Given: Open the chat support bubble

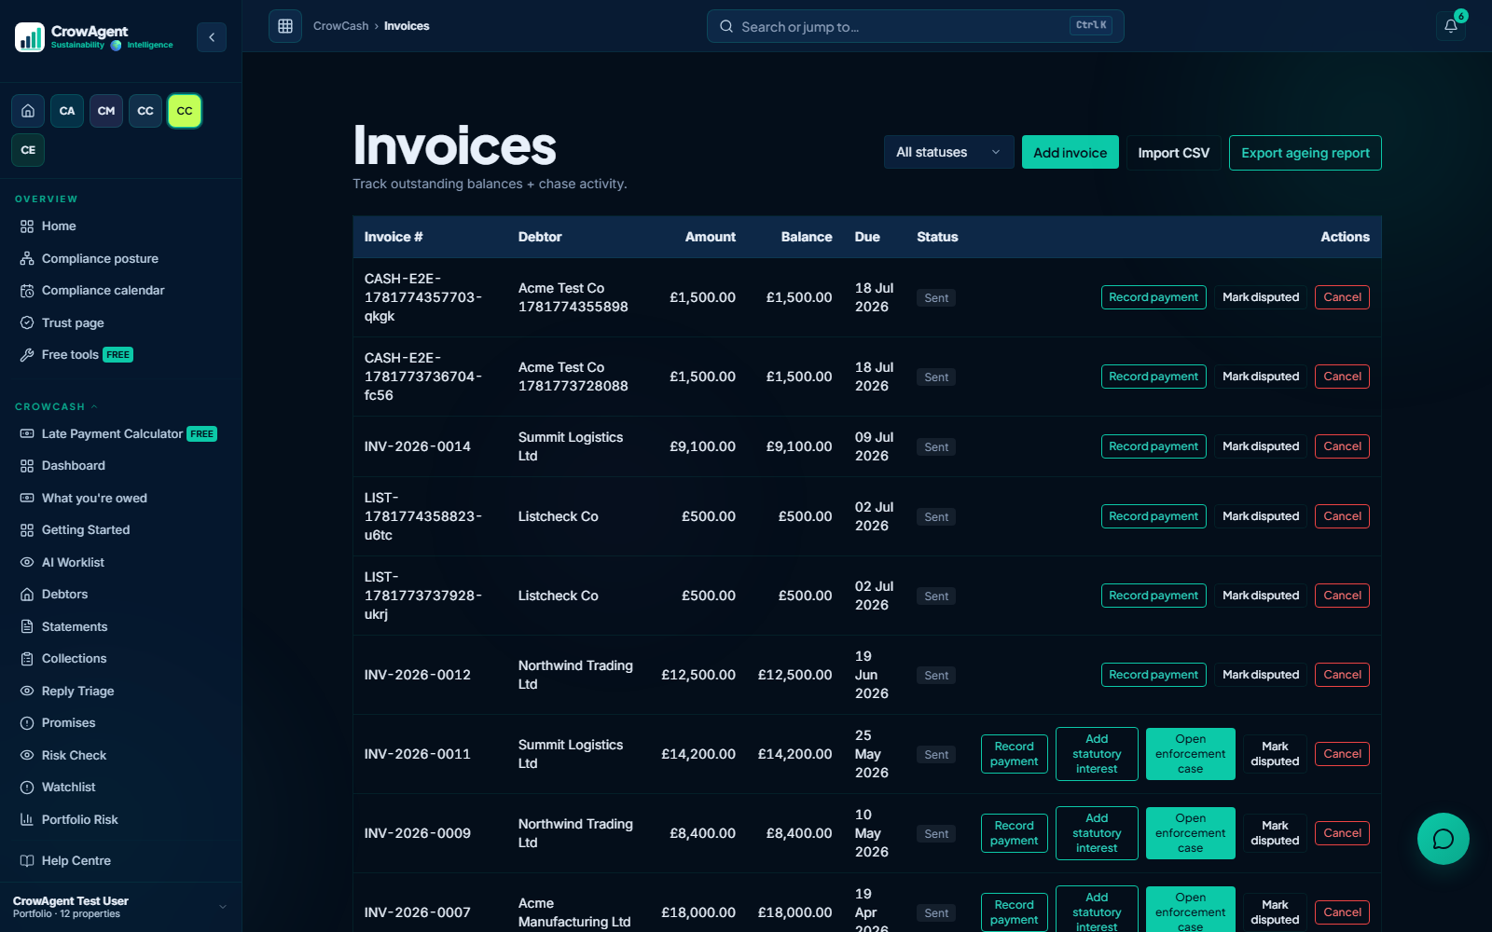Looking at the screenshot, I should [1444, 839].
